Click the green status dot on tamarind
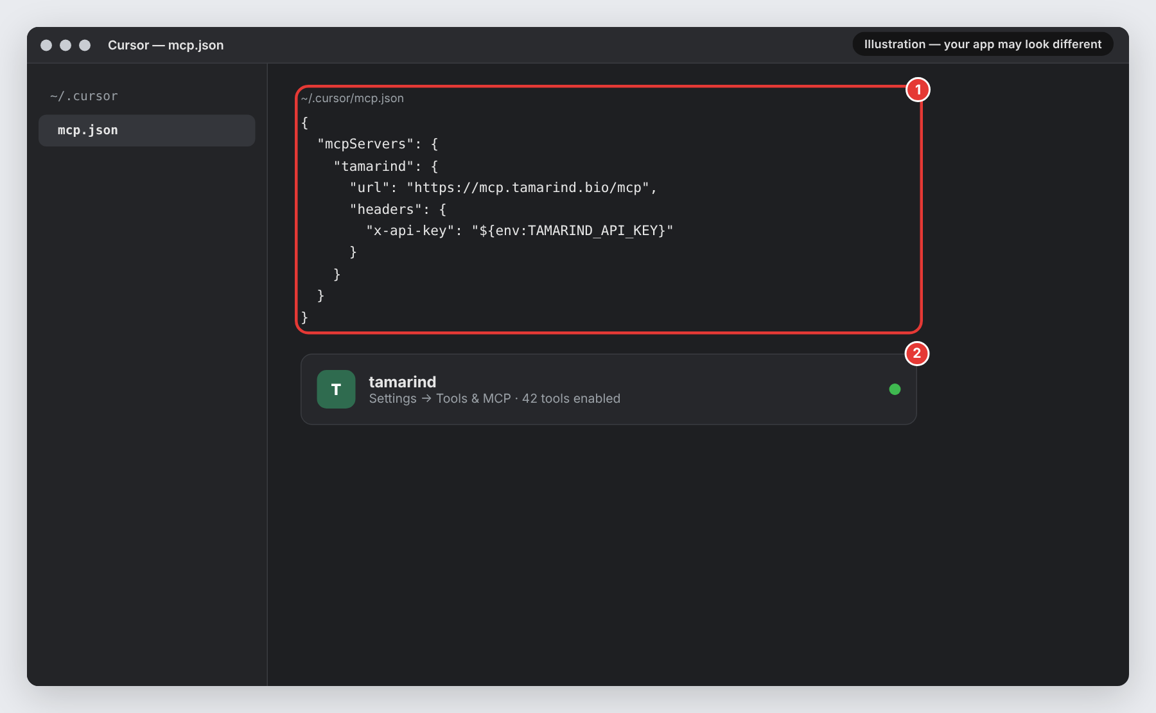 895,389
